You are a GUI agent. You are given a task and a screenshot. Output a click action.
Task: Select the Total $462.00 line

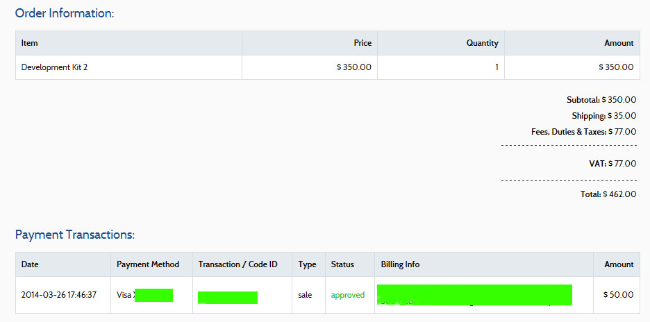608,194
